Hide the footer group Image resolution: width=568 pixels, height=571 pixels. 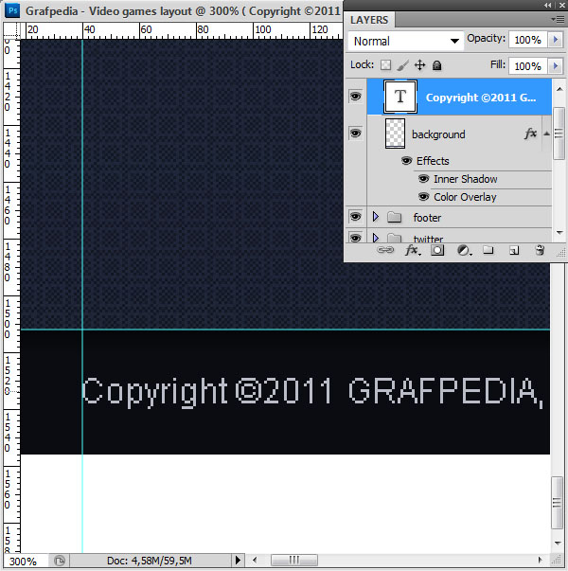click(x=355, y=217)
